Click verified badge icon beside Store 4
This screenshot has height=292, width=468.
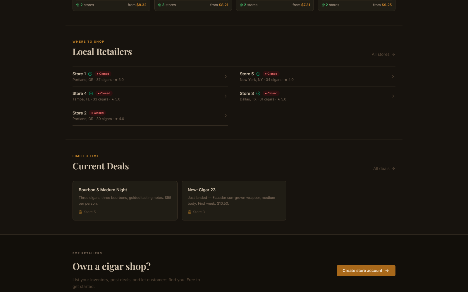tap(91, 93)
